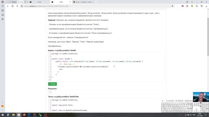Click the green download-arrow extension icon

[192, 6]
